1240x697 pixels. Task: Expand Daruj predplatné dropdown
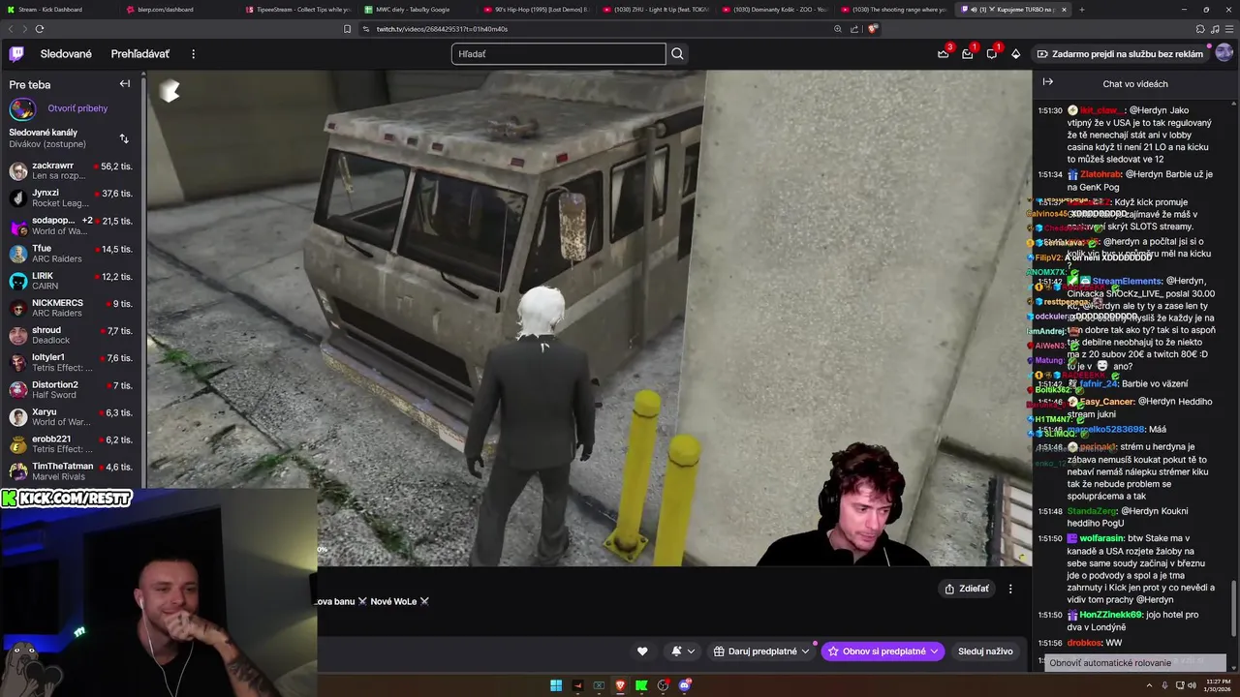tap(761, 652)
